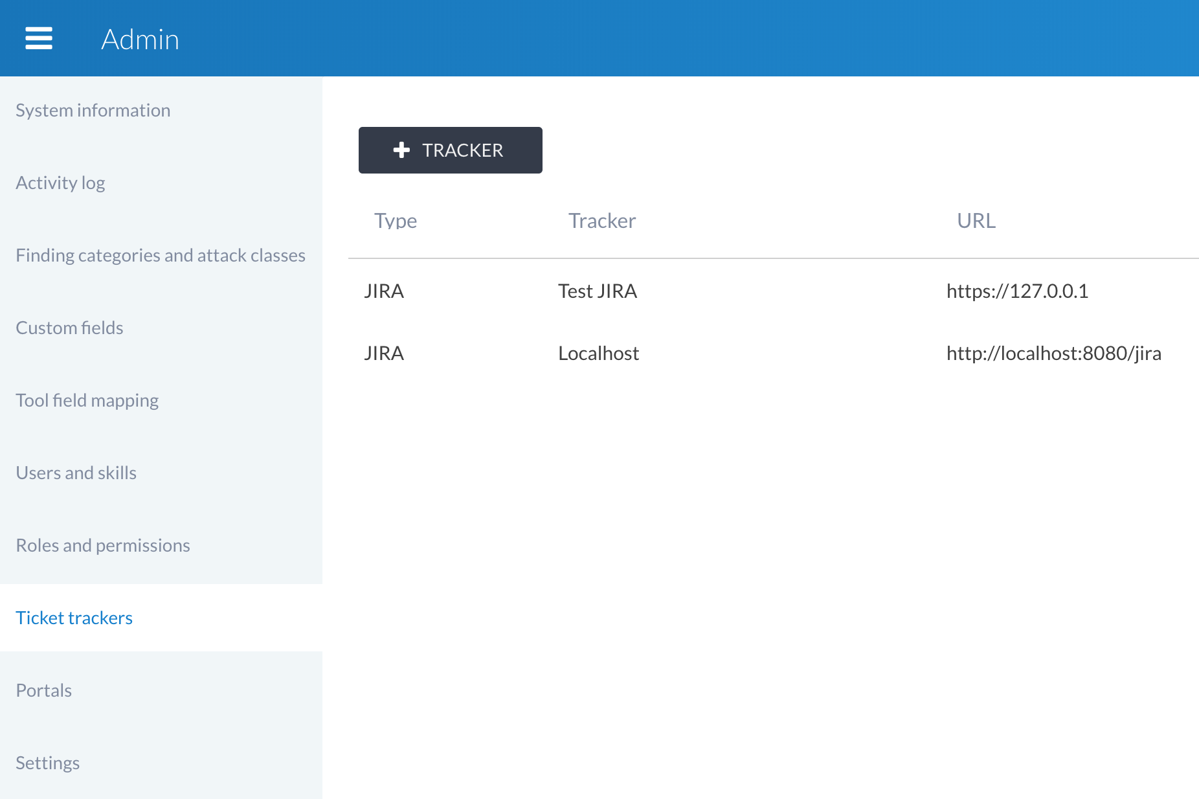Screen dimensions: 1199x799
Task: Open Finding categories and attack classes
Action: (161, 255)
